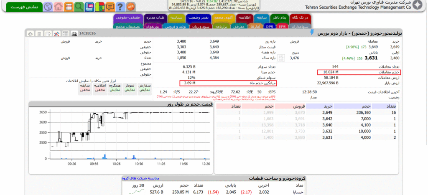Click the green نمایش فهرست button
428x195 pixels.
point(24,7)
